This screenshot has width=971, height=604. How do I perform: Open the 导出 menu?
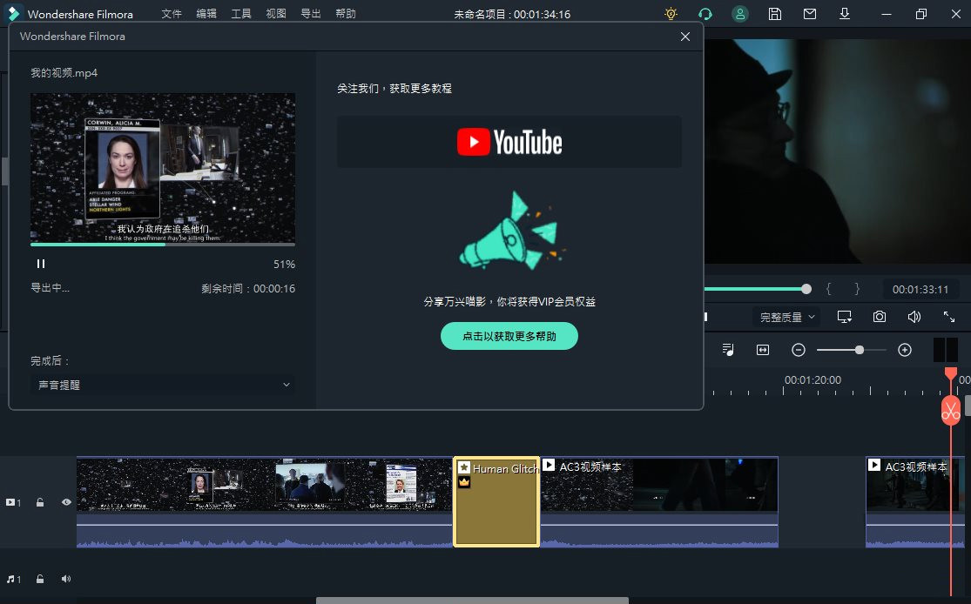pos(310,14)
